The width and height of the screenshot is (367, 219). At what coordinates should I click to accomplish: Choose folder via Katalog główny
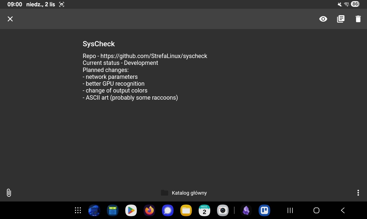tap(184, 193)
